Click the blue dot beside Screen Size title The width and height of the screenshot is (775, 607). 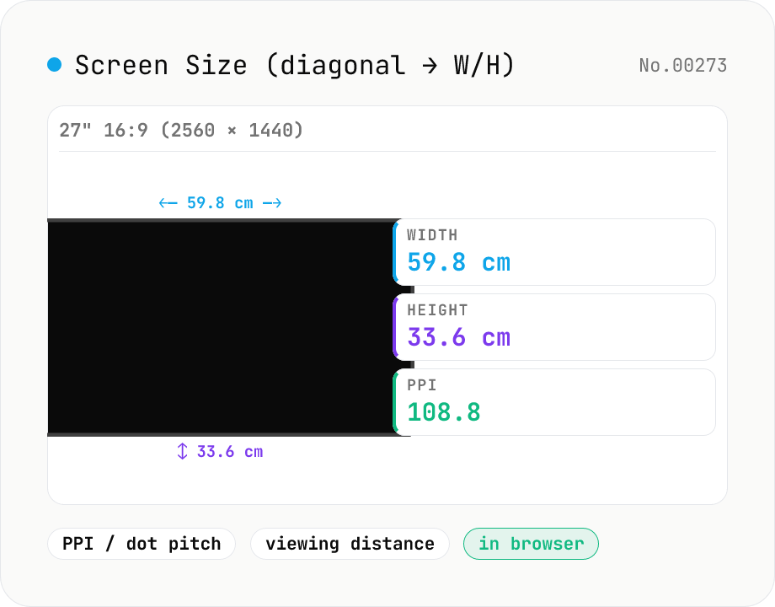pos(55,65)
